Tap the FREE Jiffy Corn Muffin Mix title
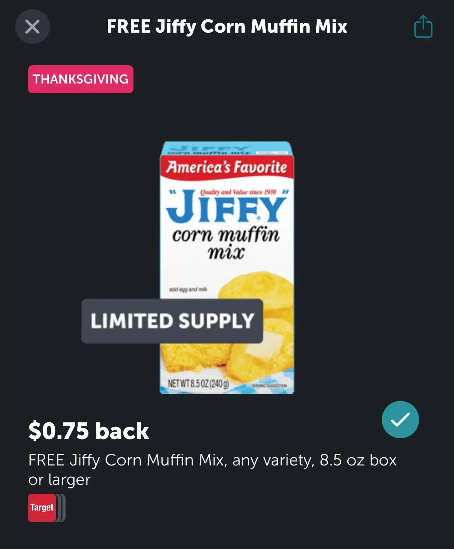 pos(227,26)
